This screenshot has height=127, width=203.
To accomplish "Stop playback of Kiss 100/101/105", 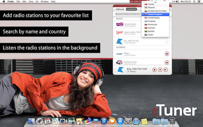I will [x=154, y=70].
